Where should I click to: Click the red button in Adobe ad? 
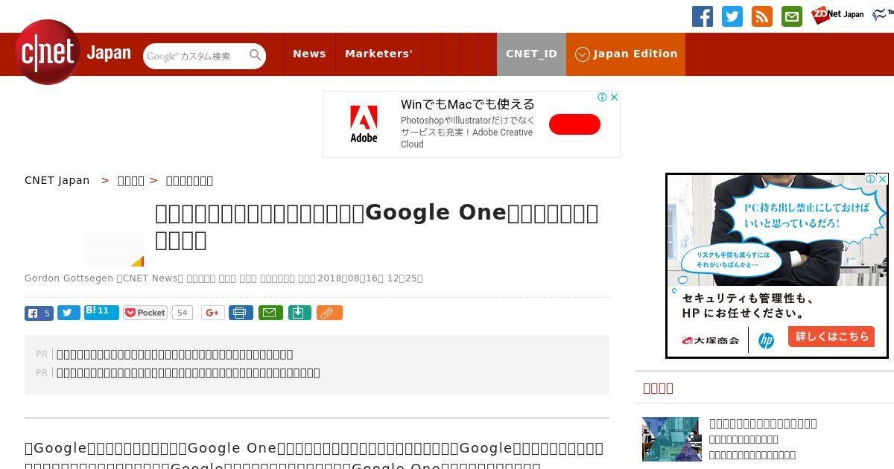(574, 124)
